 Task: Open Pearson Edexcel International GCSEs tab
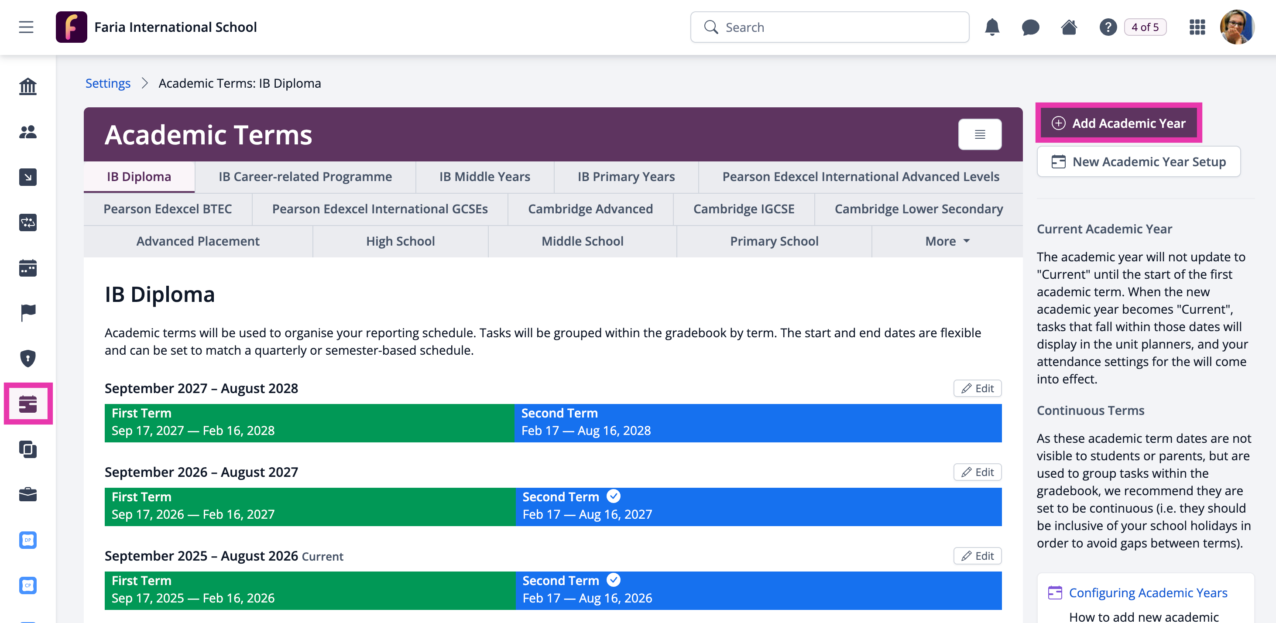tap(380, 209)
